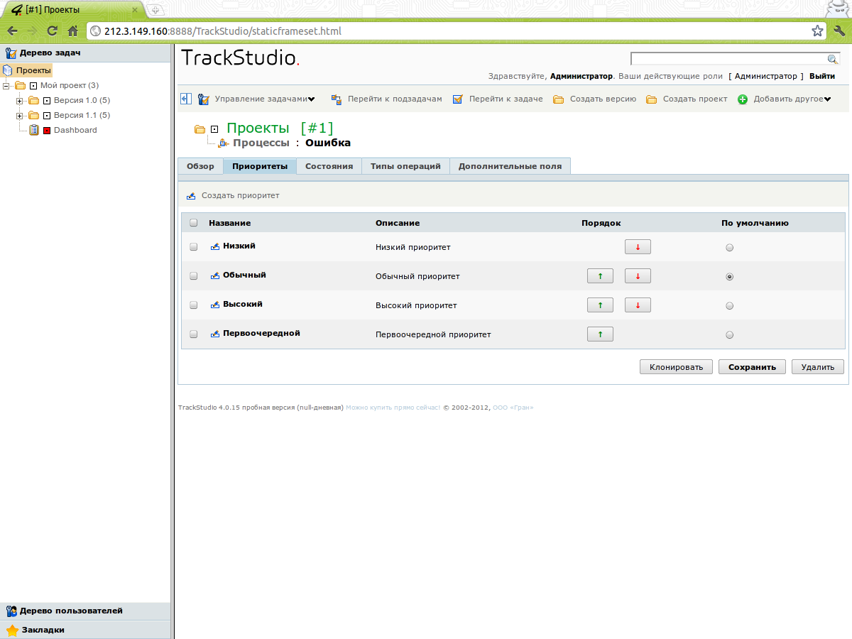
Task: Click the 'Создать проект' folder icon
Action: (651, 99)
